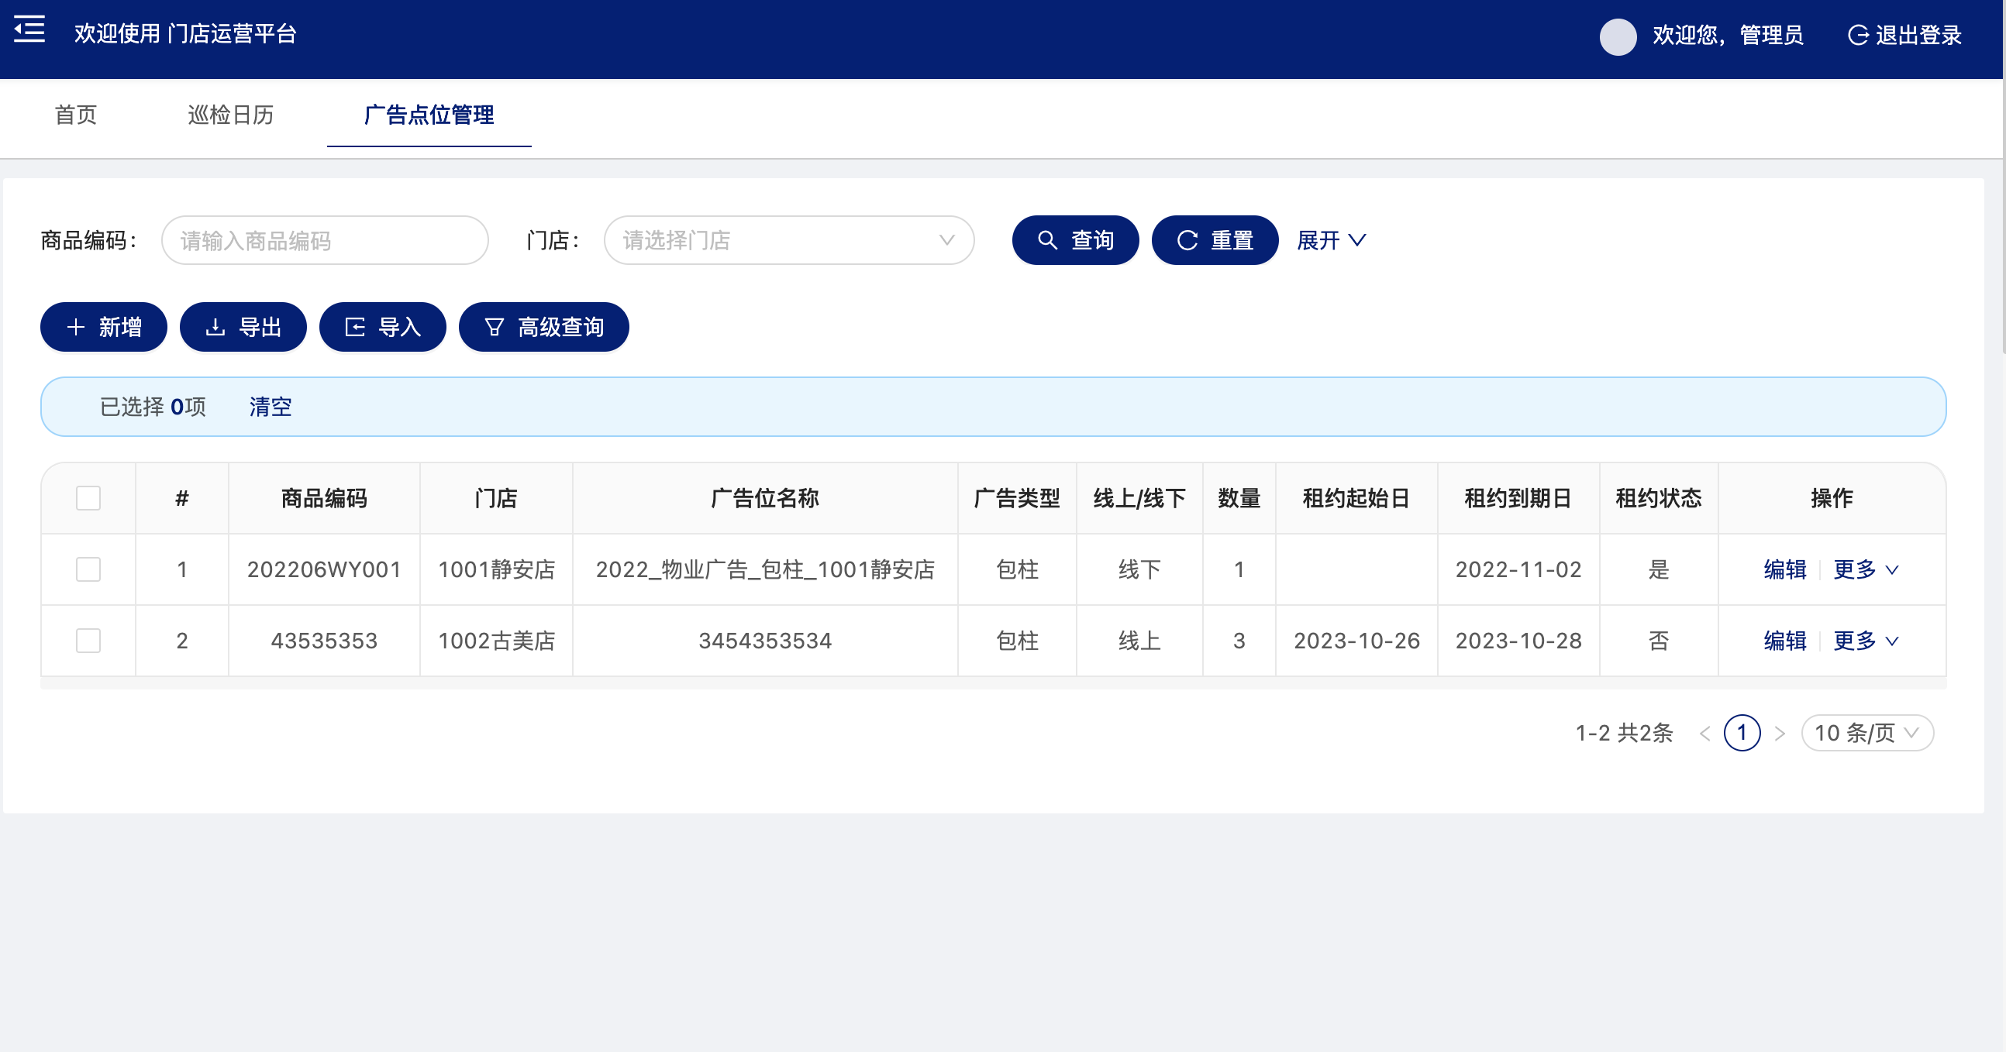The height and width of the screenshot is (1052, 2006).
Task: Click 租约状态 column header
Action: (x=1659, y=498)
